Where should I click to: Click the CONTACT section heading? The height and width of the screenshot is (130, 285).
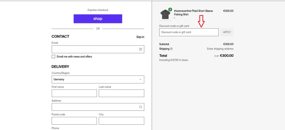(60, 37)
